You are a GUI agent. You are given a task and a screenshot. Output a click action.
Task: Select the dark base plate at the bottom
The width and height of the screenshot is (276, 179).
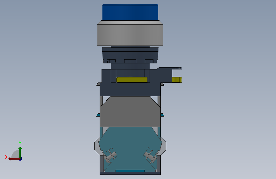130,173
